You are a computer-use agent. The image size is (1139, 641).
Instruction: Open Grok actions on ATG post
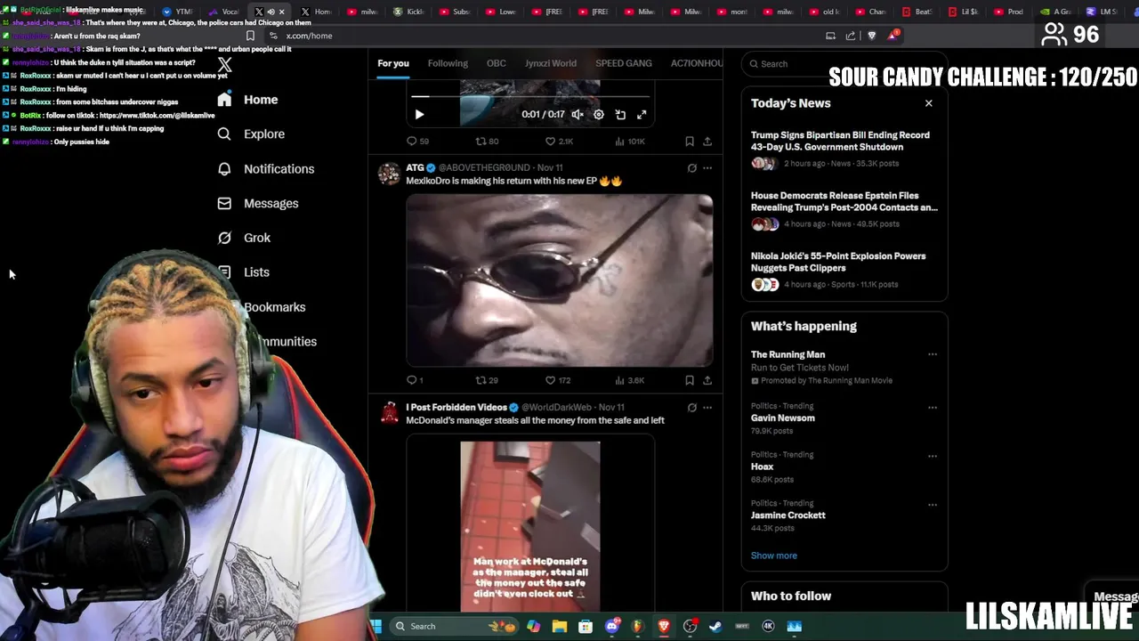tap(691, 167)
